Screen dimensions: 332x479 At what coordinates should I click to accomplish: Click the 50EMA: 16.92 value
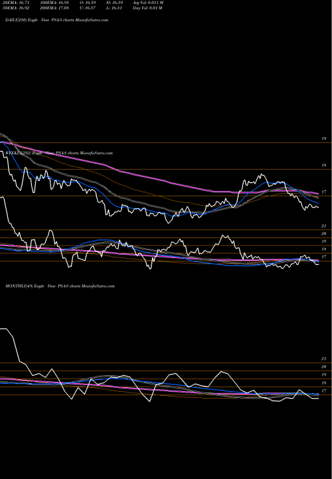17,8
